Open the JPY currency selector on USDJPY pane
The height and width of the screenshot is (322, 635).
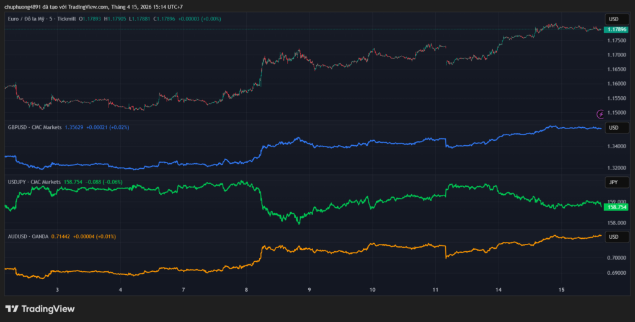(x=614, y=182)
